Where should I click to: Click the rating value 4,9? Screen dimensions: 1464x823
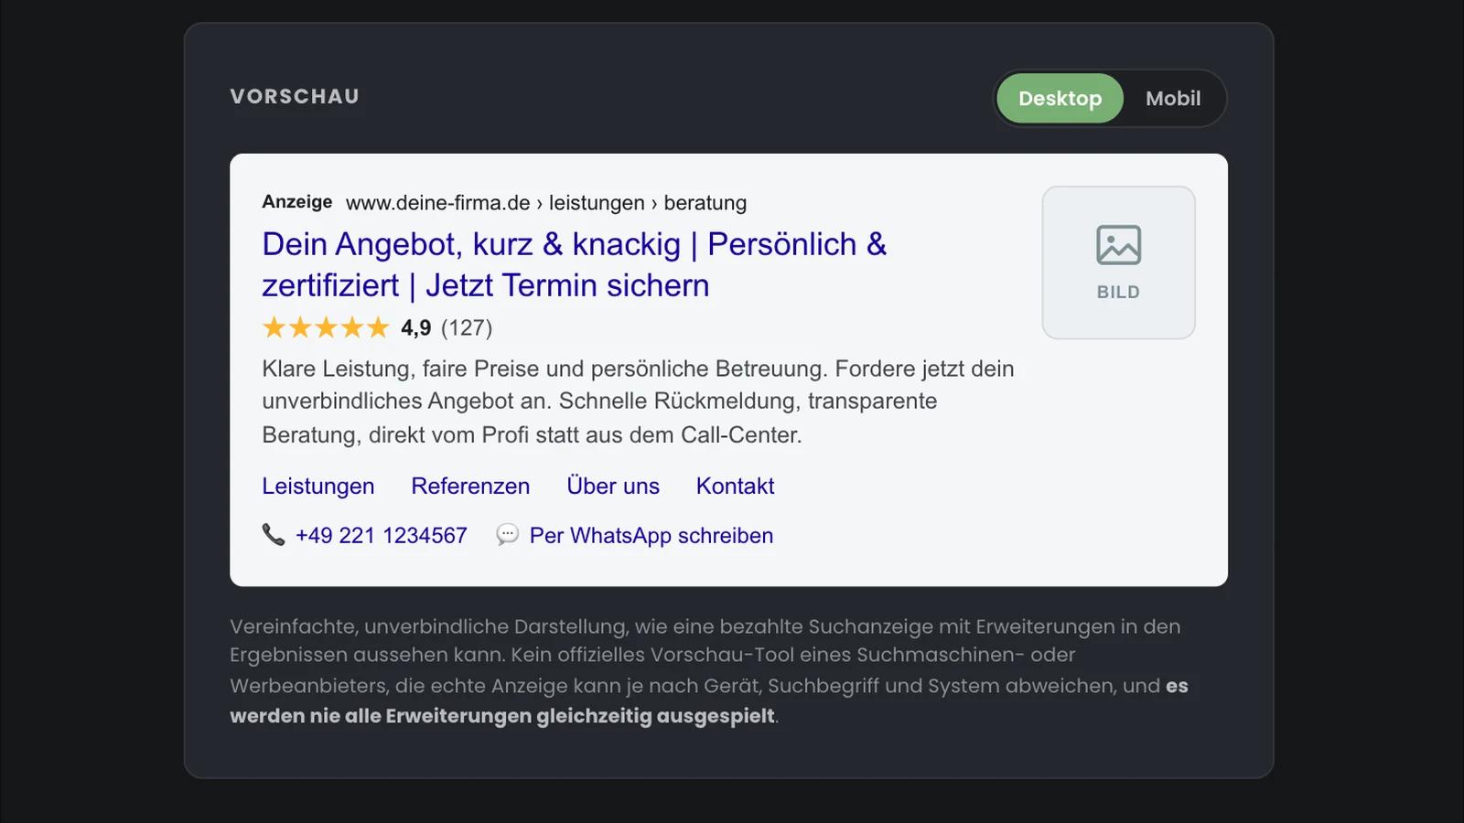coord(416,327)
